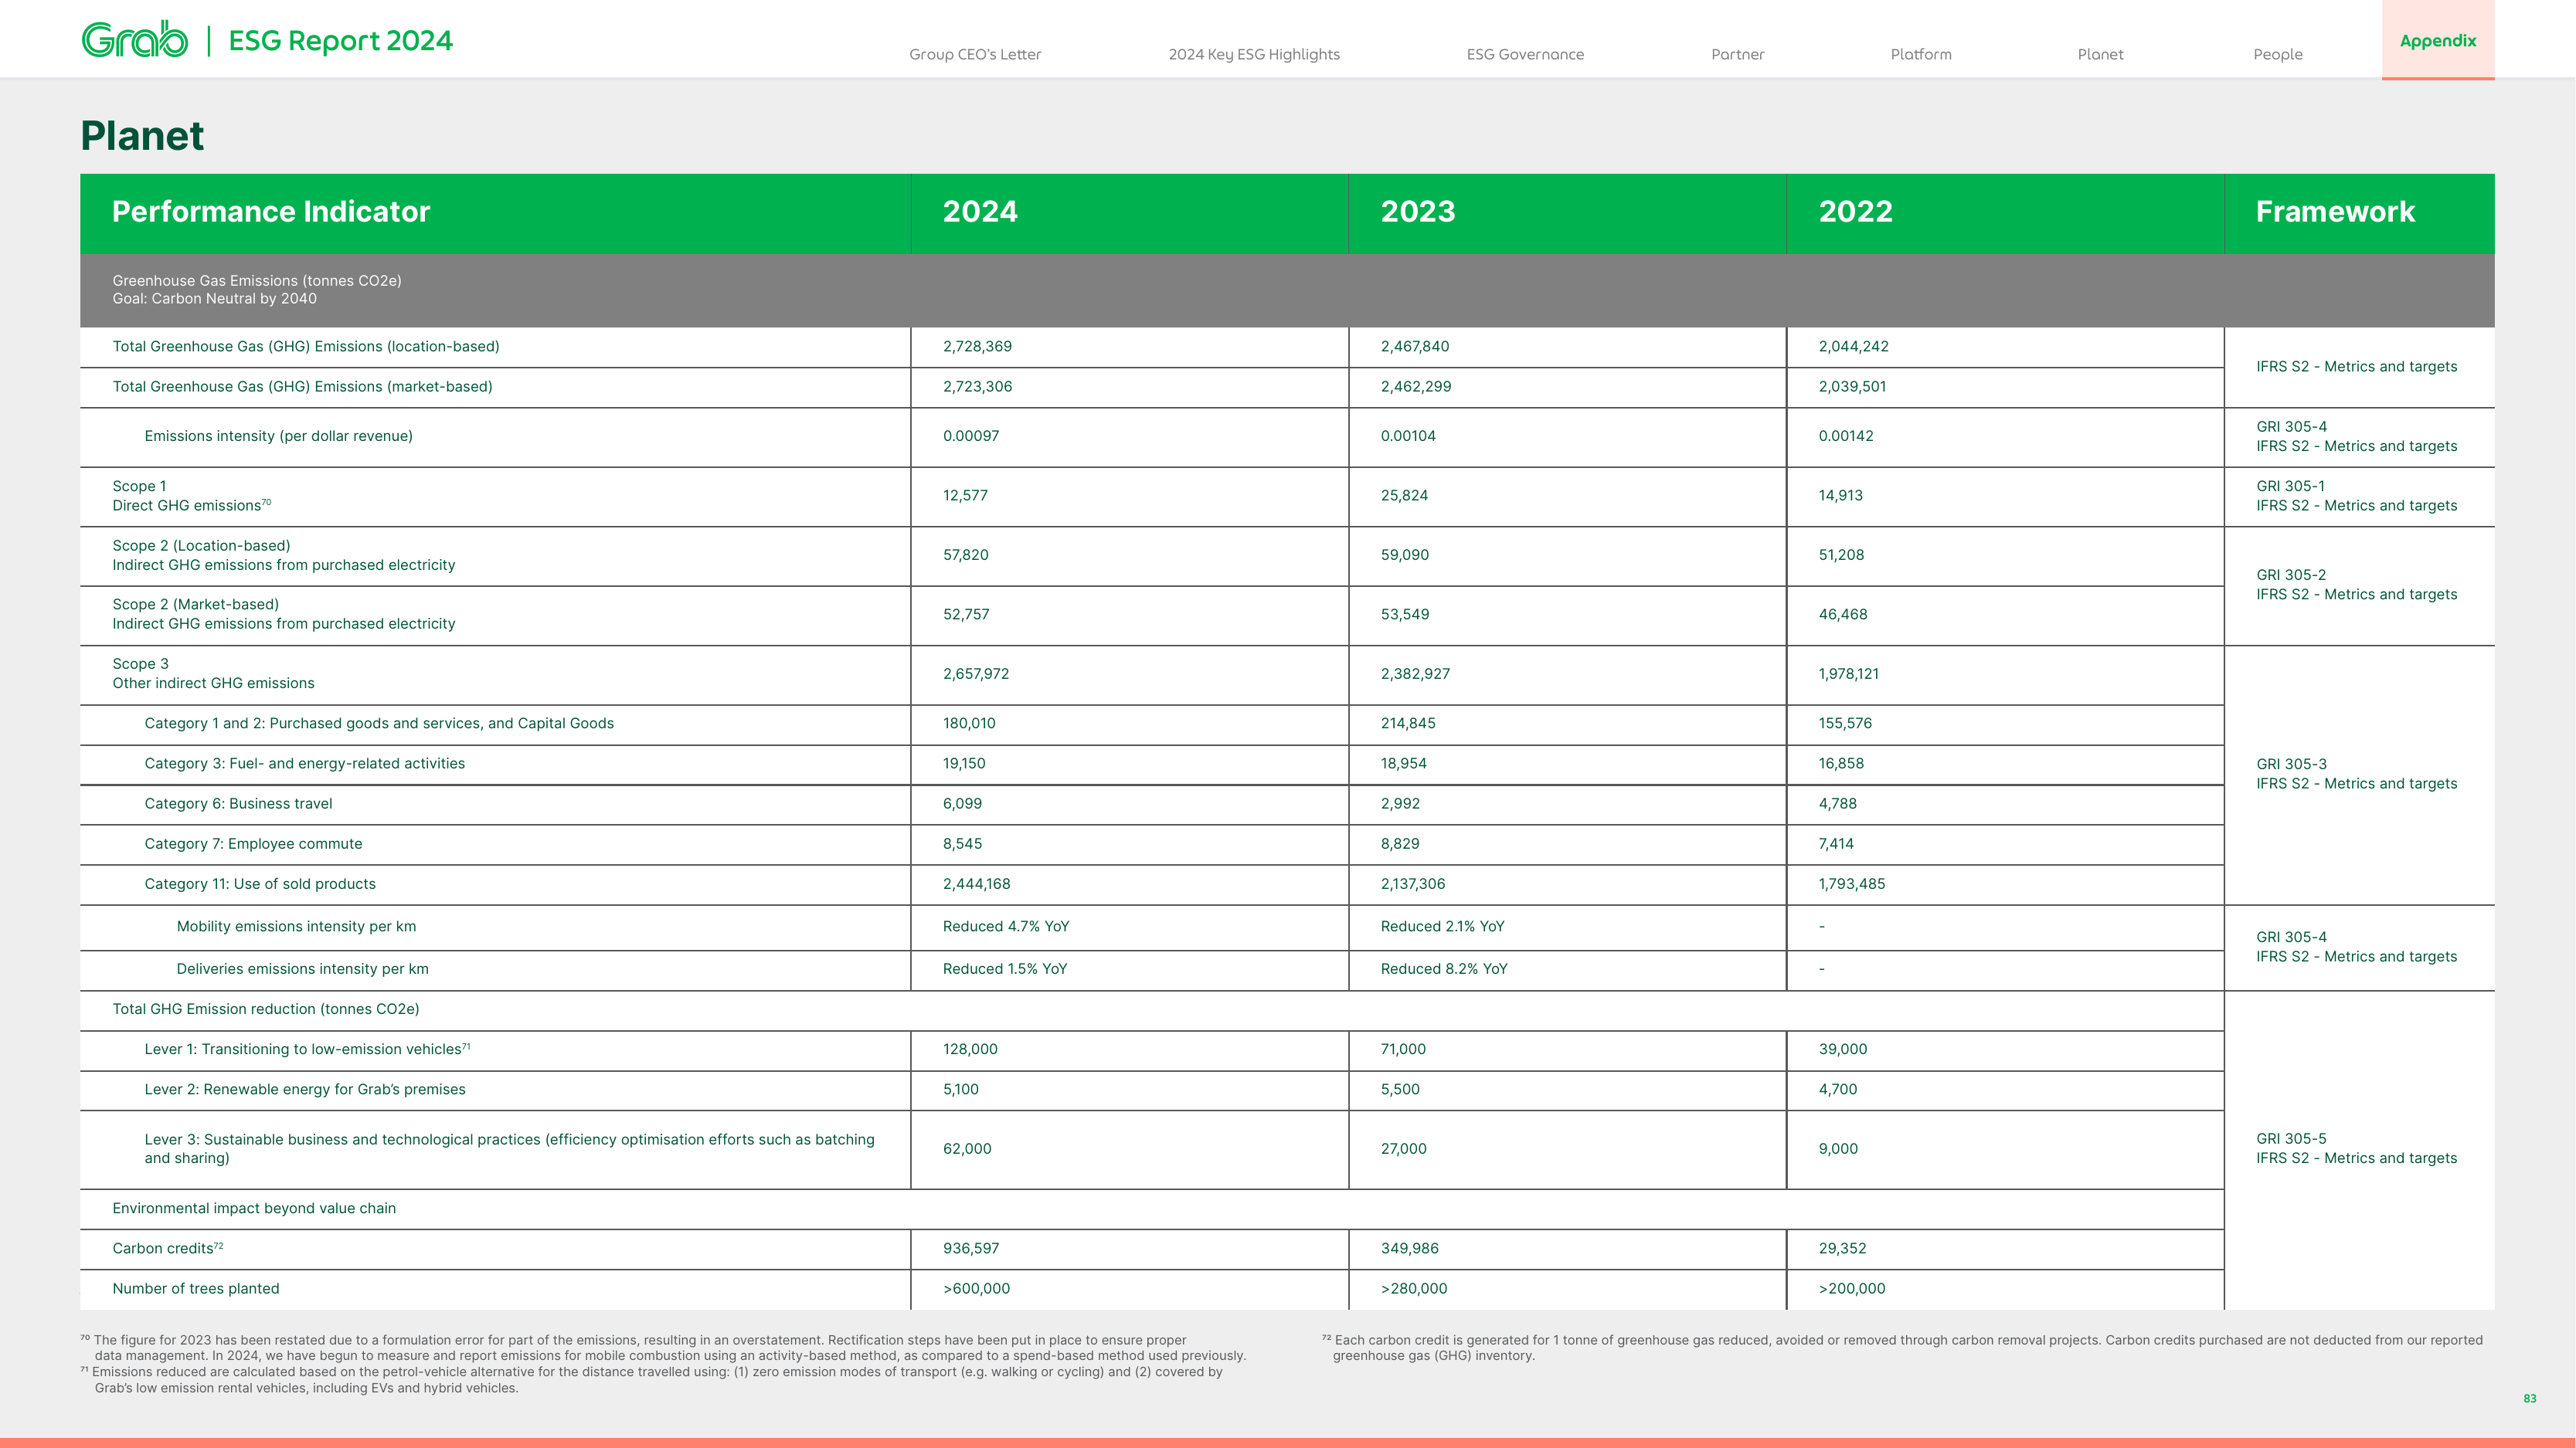Image resolution: width=2576 pixels, height=1448 pixels.
Task: Select Lever 3 2023 value 27,000
Action: (x=1403, y=1149)
